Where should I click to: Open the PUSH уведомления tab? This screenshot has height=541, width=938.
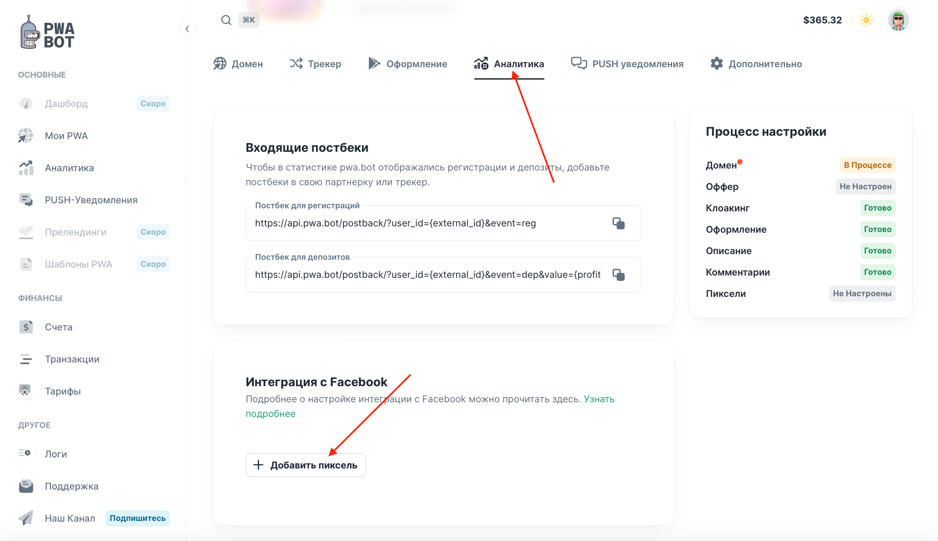coord(627,64)
